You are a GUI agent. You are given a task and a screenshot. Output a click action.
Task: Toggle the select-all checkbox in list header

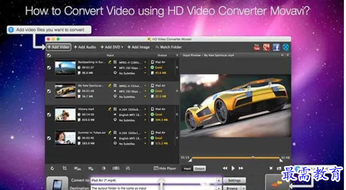[49, 55]
